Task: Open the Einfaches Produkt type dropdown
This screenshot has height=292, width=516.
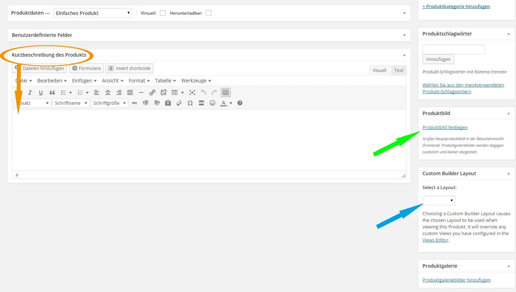Action: (92, 13)
